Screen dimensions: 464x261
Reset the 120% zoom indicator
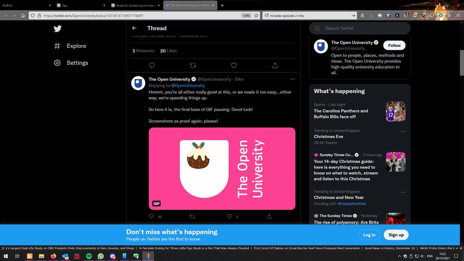point(246,16)
